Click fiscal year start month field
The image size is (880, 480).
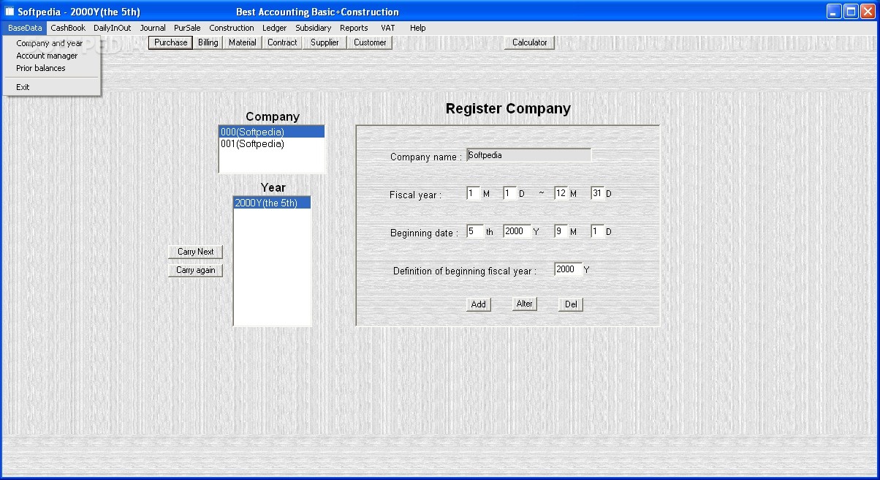(473, 193)
